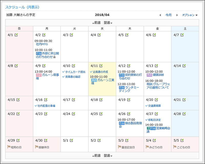Open the 企画書の作成 to-do item
Viewport: 205px width, 164px height.
100,72
